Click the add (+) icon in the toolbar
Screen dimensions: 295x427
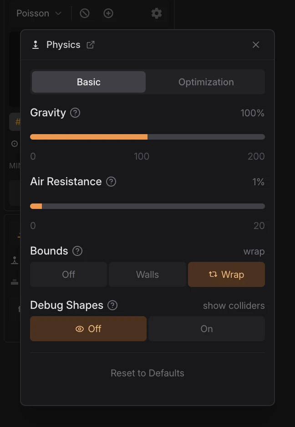pos(108,13)
